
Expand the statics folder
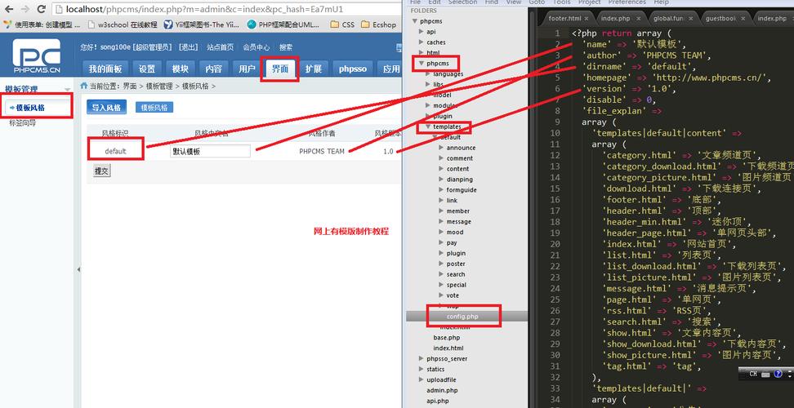(422, 369)
